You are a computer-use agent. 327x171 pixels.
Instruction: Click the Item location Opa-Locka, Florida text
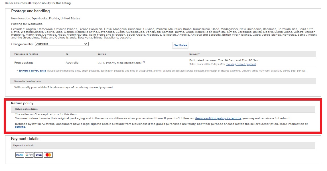pyautogui.click(x=45, y=18)
